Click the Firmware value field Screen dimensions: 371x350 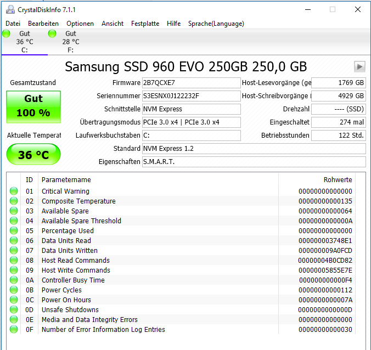point(191,83)
